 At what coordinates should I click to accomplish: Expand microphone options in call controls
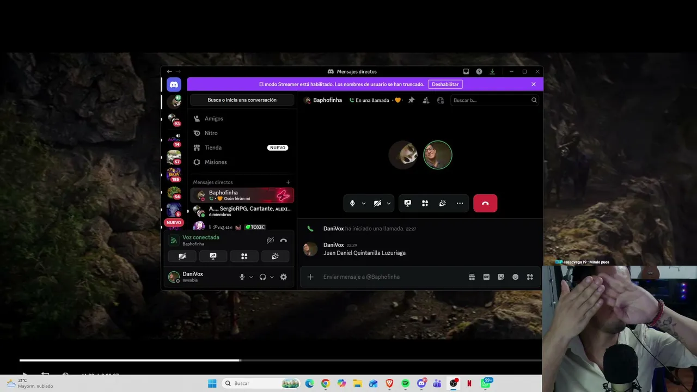[363, 203]
